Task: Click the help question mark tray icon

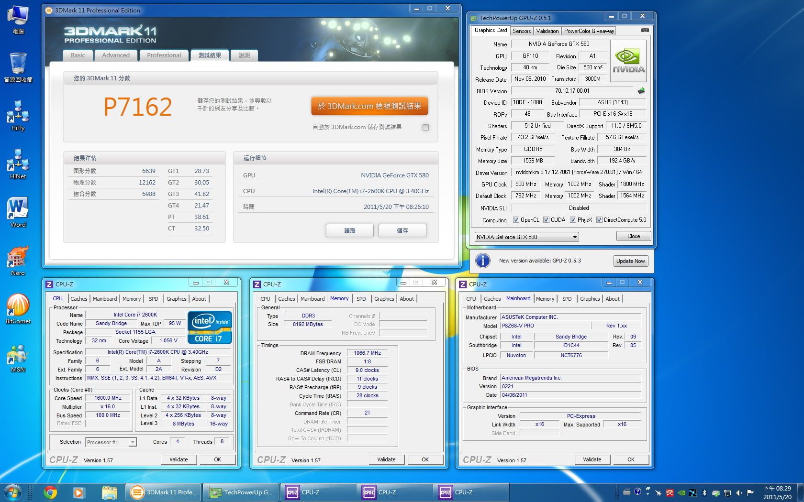Action: point(637,491)
